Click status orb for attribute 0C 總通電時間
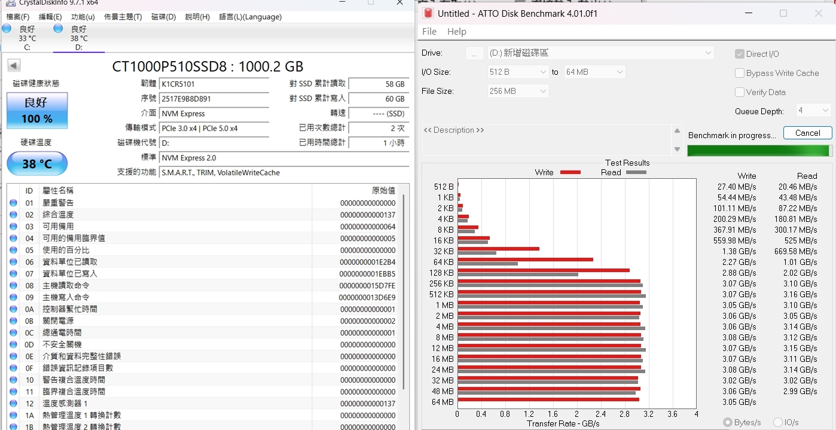 14,333
